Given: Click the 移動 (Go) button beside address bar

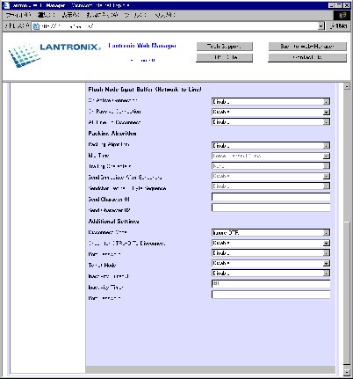Looking at the screenshot, I should (x=339, y=26).
